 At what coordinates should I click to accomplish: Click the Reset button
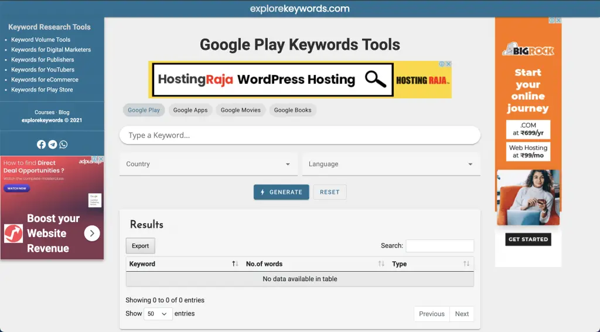[330, 192]
